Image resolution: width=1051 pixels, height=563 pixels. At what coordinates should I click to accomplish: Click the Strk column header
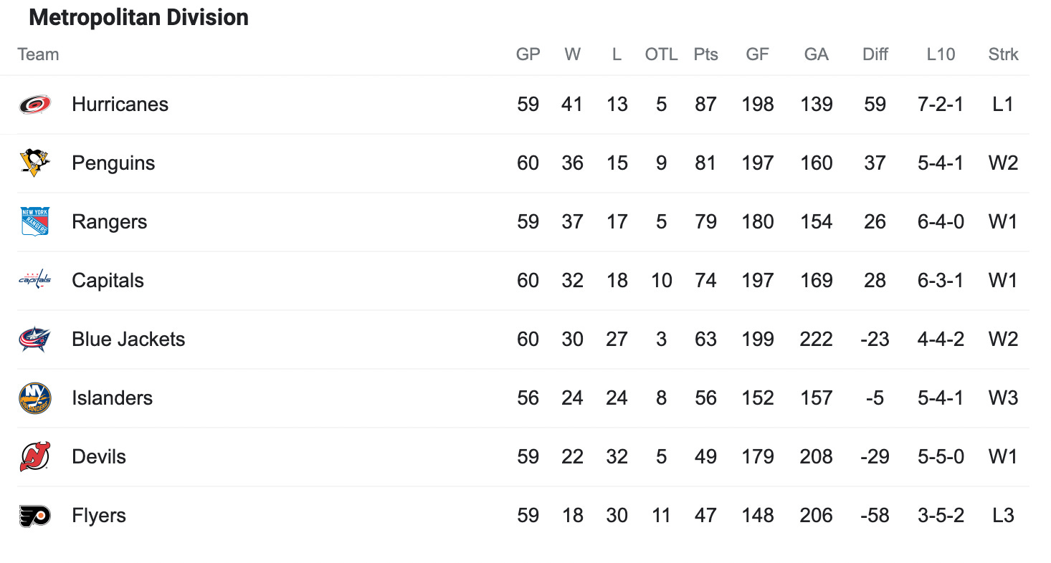1003,54
